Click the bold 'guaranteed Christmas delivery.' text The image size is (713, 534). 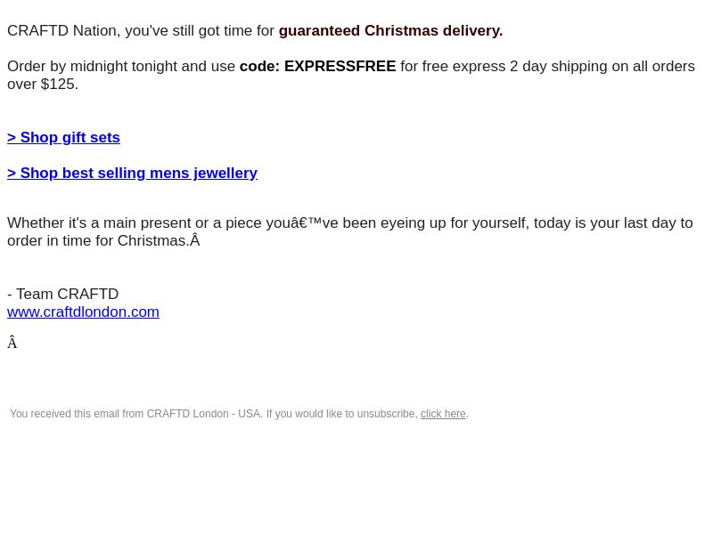coord(390,30)
